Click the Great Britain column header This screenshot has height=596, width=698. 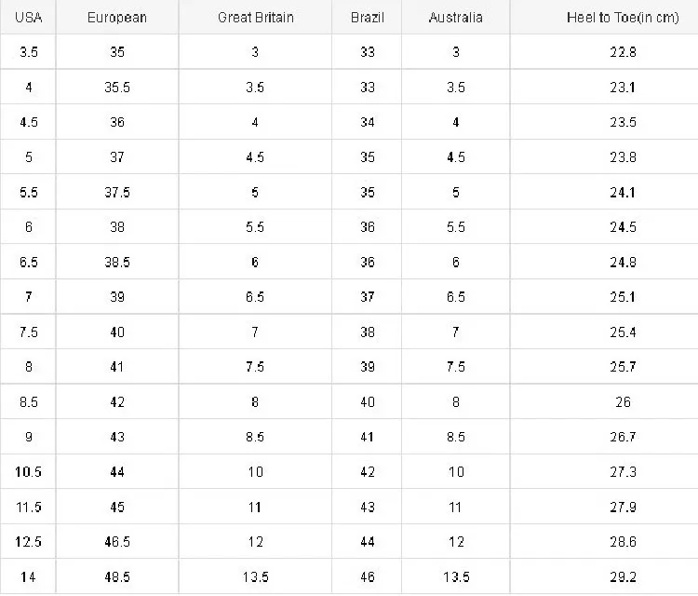(256, 18)
